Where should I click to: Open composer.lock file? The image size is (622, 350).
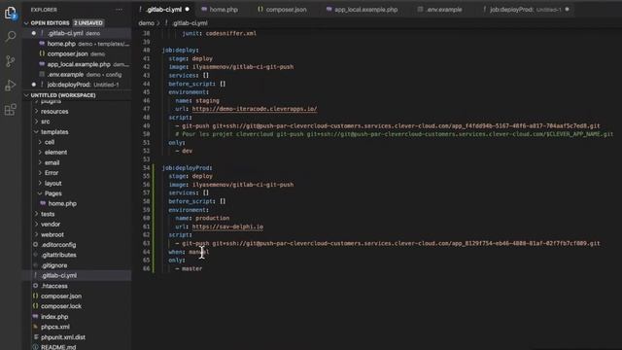coord(60,306)
